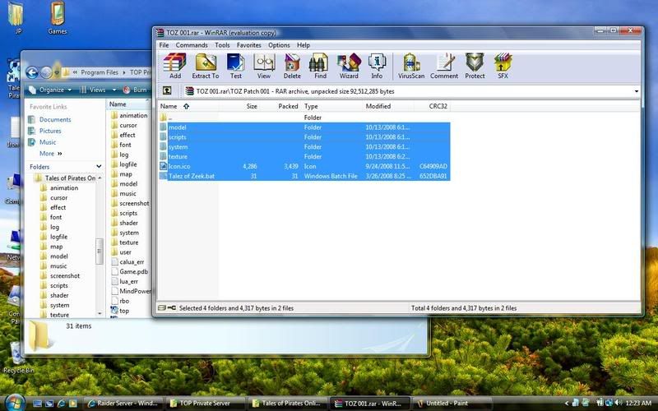Launch the Wizard tool
The image size is (658, 411).
tap(348, 66)
